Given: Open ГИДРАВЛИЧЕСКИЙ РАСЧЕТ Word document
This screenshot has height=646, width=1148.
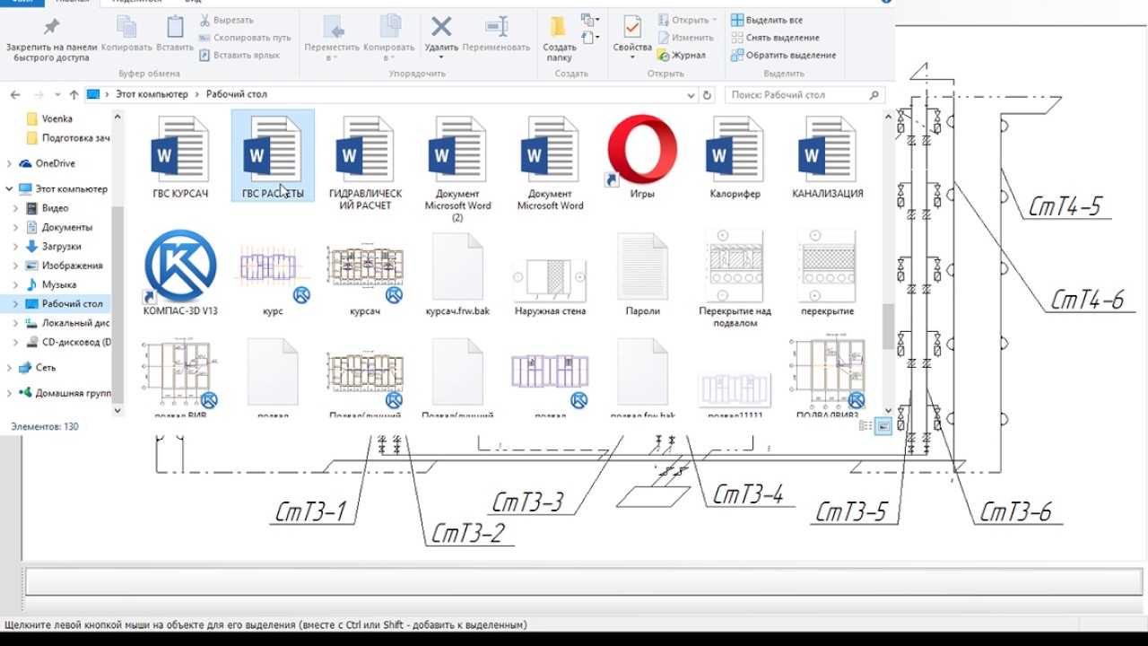Looking at the screenshot, I should (x=365, y=162).
